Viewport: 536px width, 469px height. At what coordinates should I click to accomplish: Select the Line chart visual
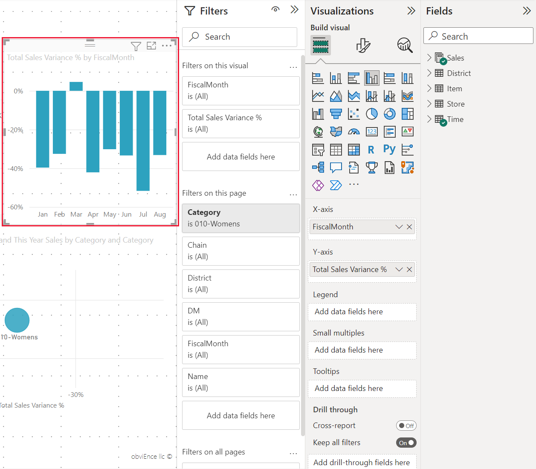click(318, 96)
